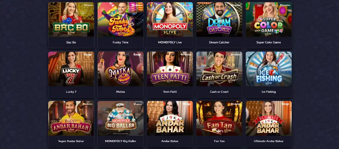The width and height of the screenshot is (339, 149).
Task: Open the Super Color Game thumbnail
Action: (x=269, y=20)
